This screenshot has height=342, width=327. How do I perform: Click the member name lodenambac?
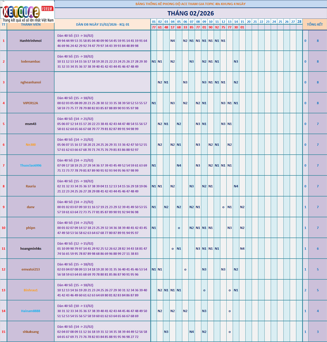coord(31,62)
